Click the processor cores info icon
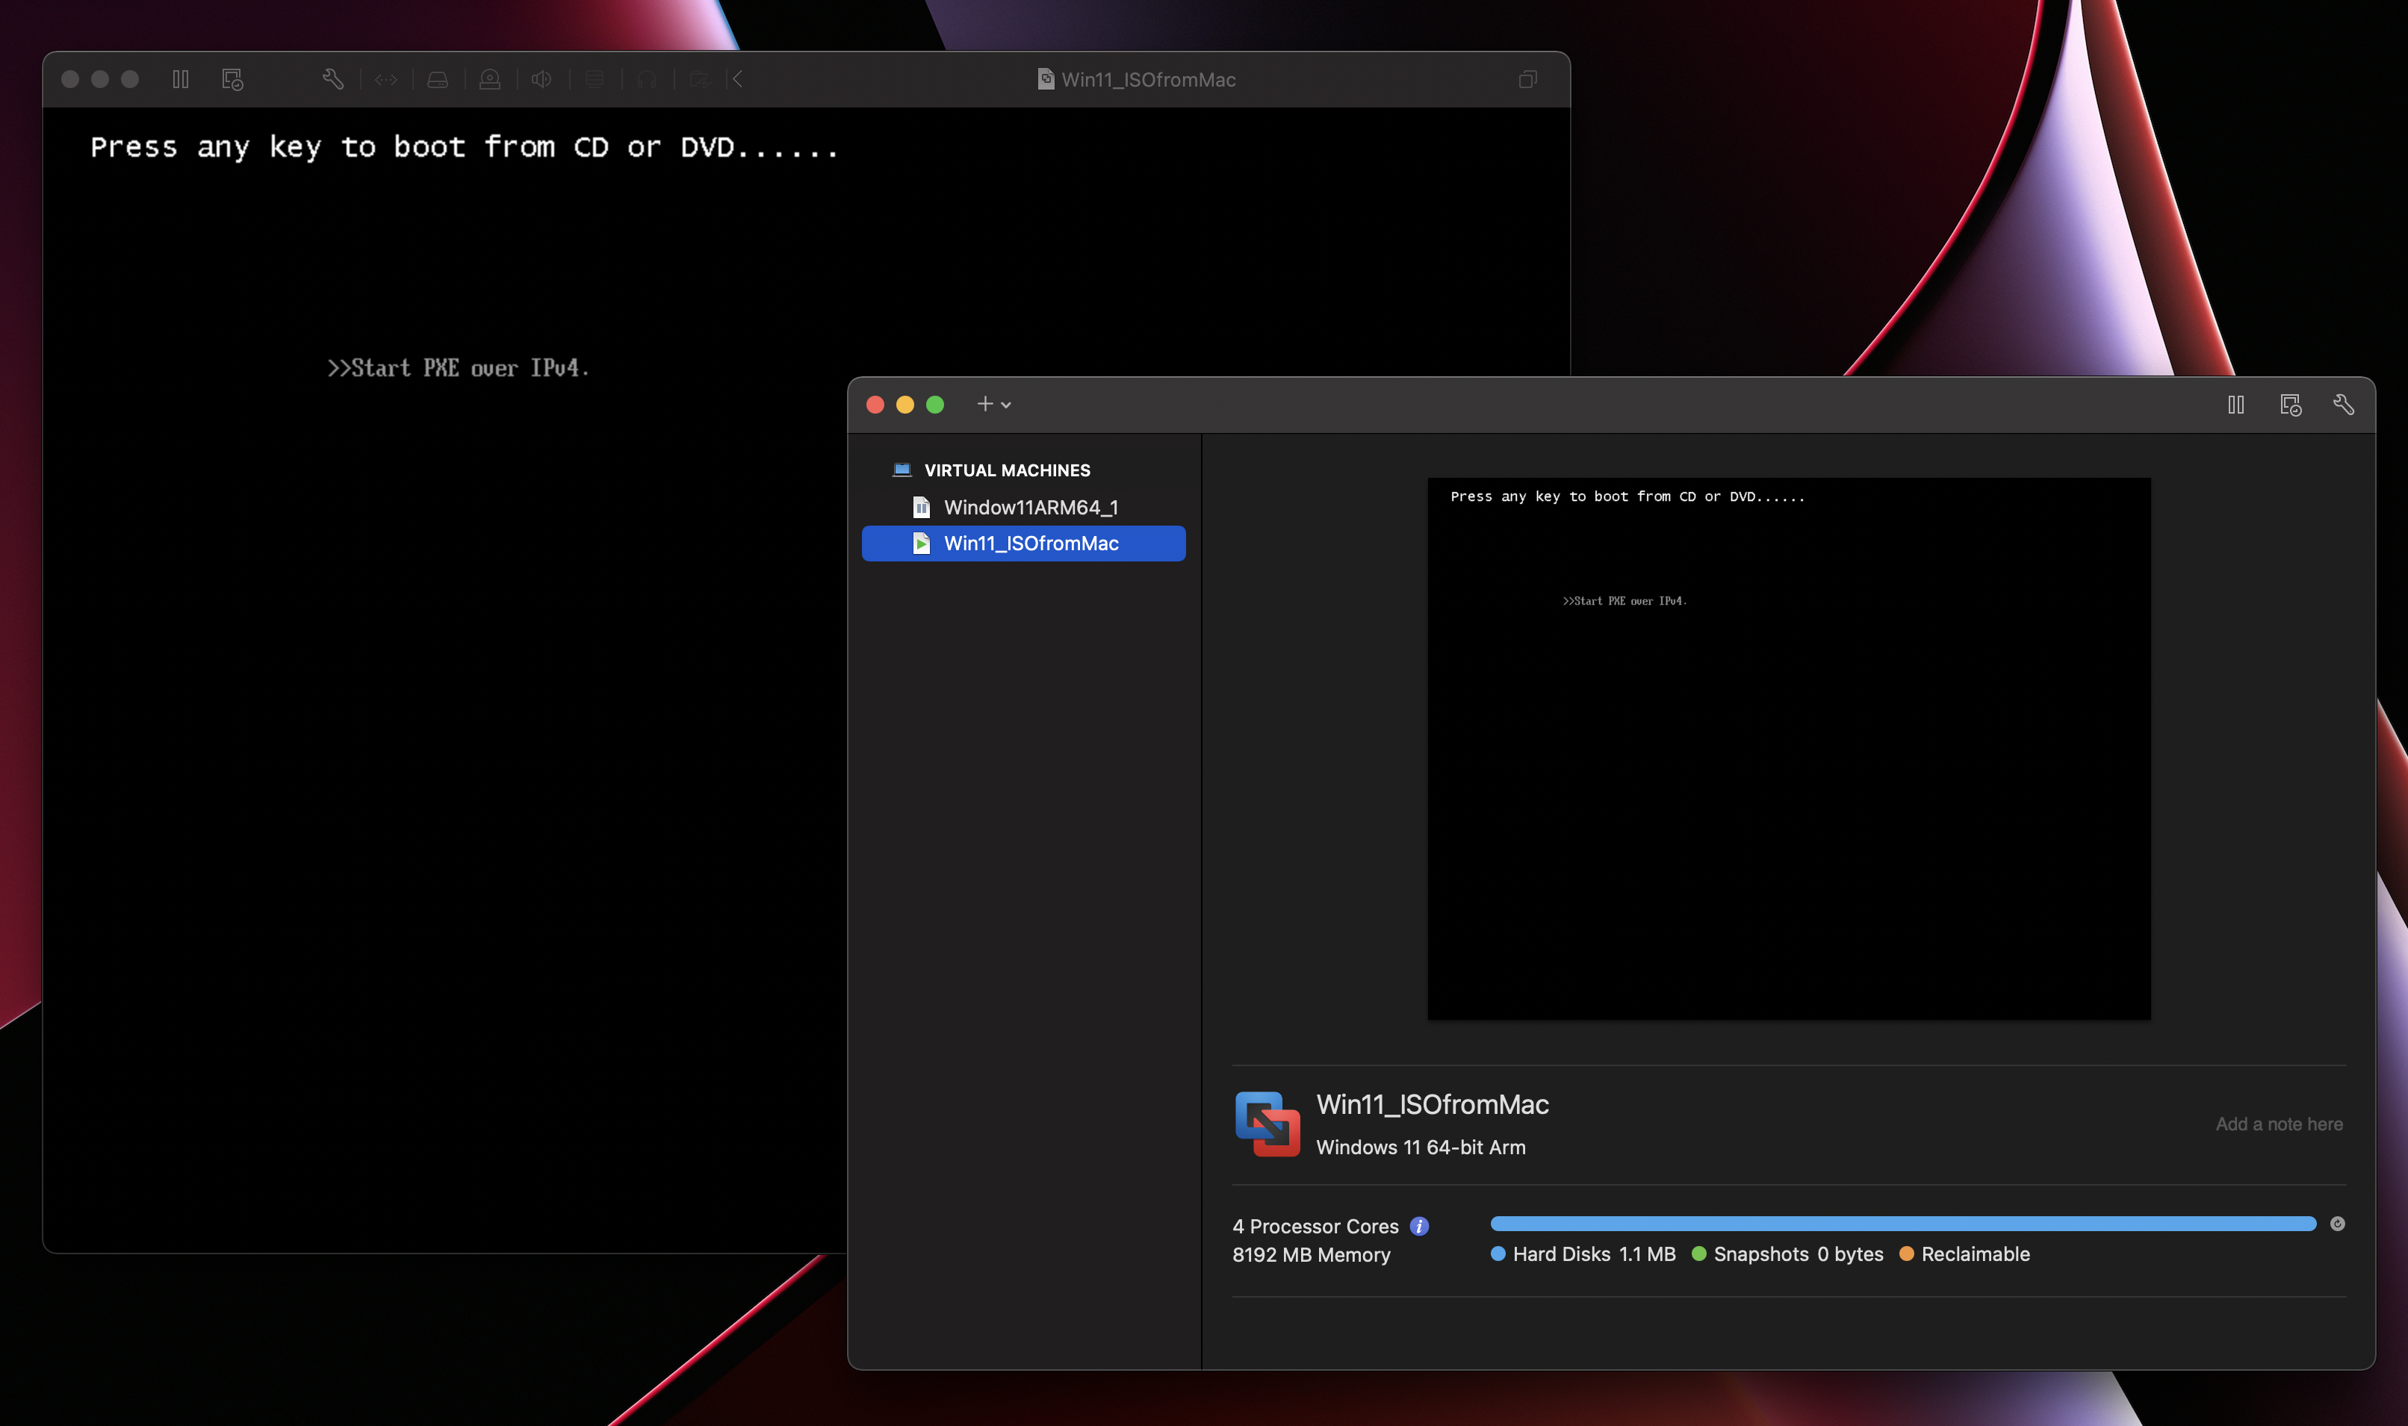Screen dimensions: 2408x1426 pyautogui.click(x=1419, y=1226)
